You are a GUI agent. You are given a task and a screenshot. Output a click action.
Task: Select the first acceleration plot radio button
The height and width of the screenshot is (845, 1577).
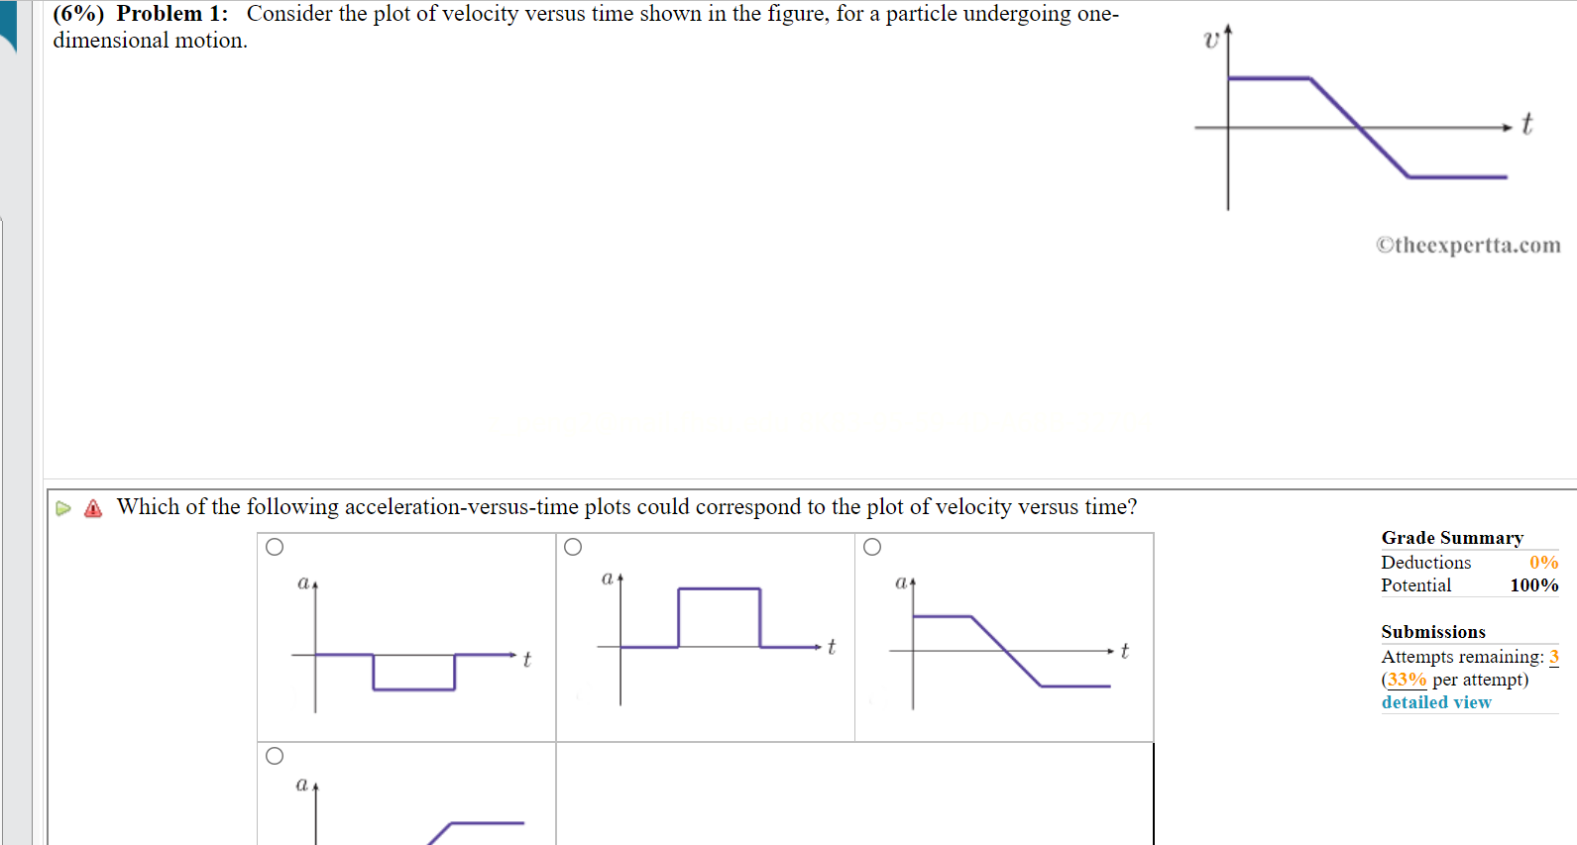(x=275, y=545)
